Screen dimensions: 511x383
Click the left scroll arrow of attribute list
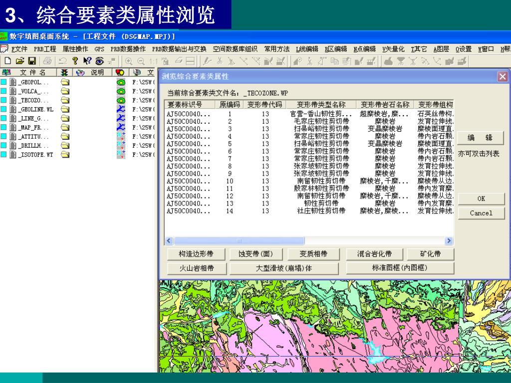pyautogui.click(x=169, y=241)
